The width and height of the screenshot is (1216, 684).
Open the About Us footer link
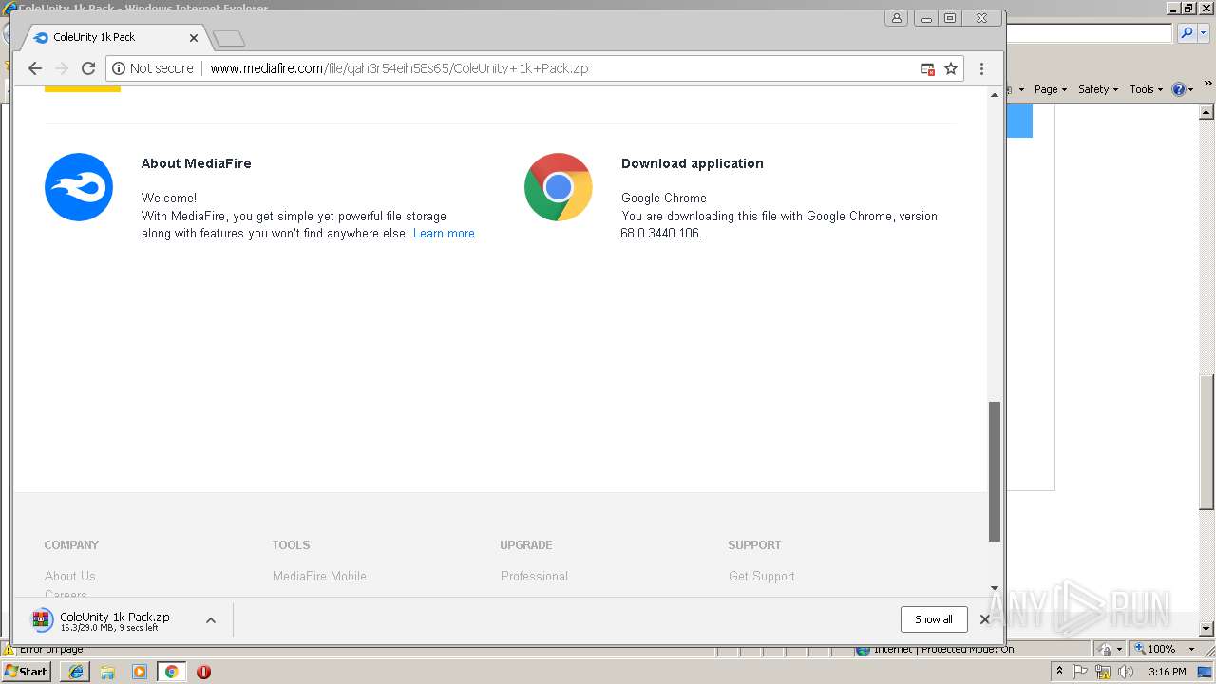coord(70,576)
